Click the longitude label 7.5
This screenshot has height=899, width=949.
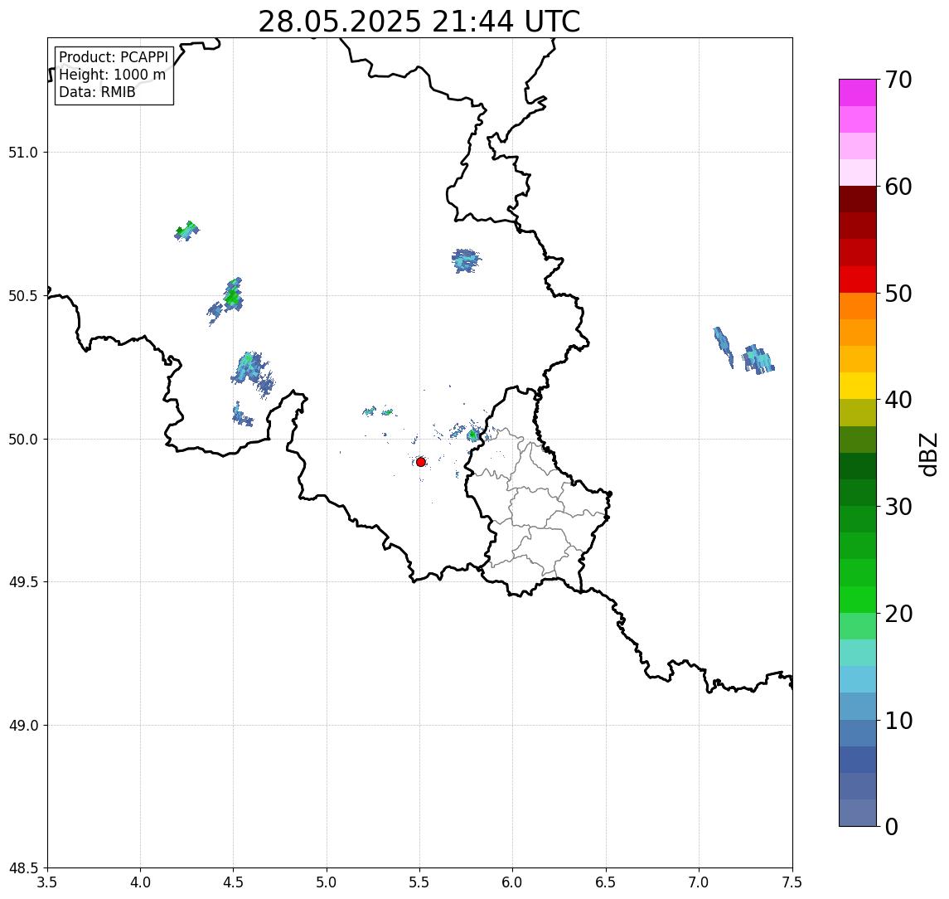tap(792, 882)
